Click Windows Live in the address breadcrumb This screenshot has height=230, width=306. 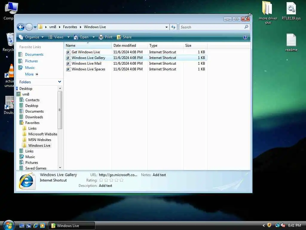point(95,27)
